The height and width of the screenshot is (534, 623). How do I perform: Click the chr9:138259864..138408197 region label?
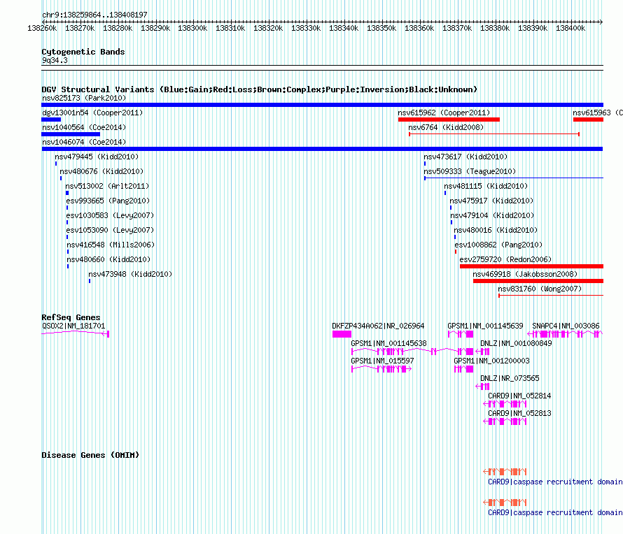[x=94, y=15]
